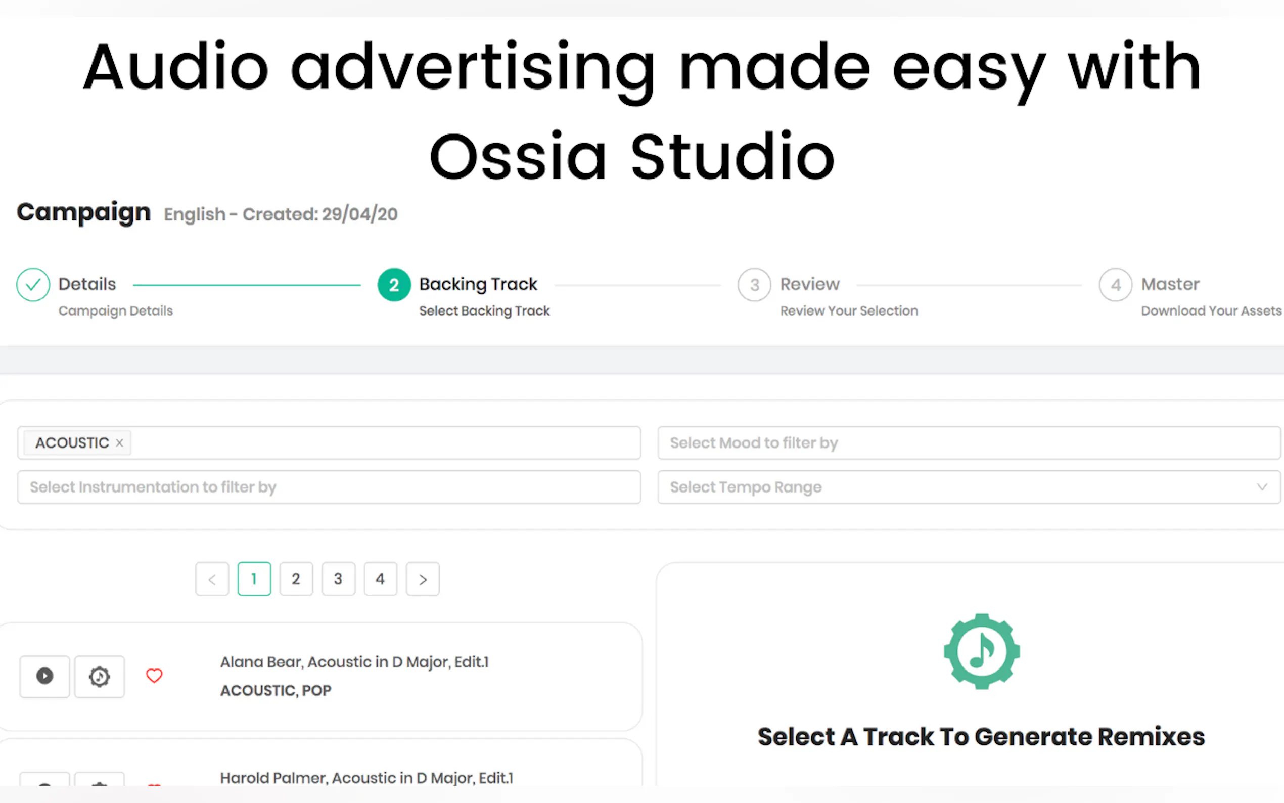Click the title 'Alana Bear, Acoustic in D Major, Edit.1'
The height and width of the screenshot is (803, 1284).
click(354, 662)
